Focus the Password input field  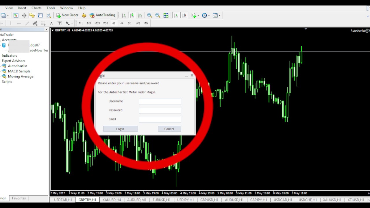pos(160,111)
